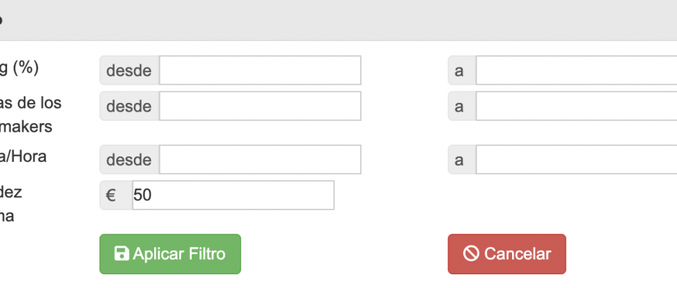Click the euro amount field containing 50
This screenshot has width=677, height=288.
pos(233,195)
